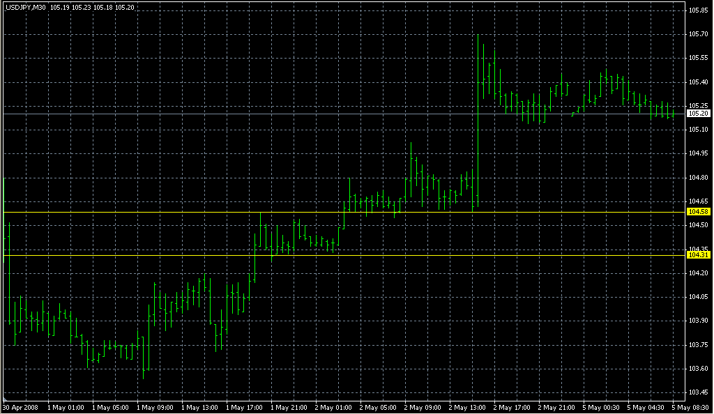Click the tall spike bar reaching 105.70
The width and height of the screenshot is (714, 414).
click(478, 121)
